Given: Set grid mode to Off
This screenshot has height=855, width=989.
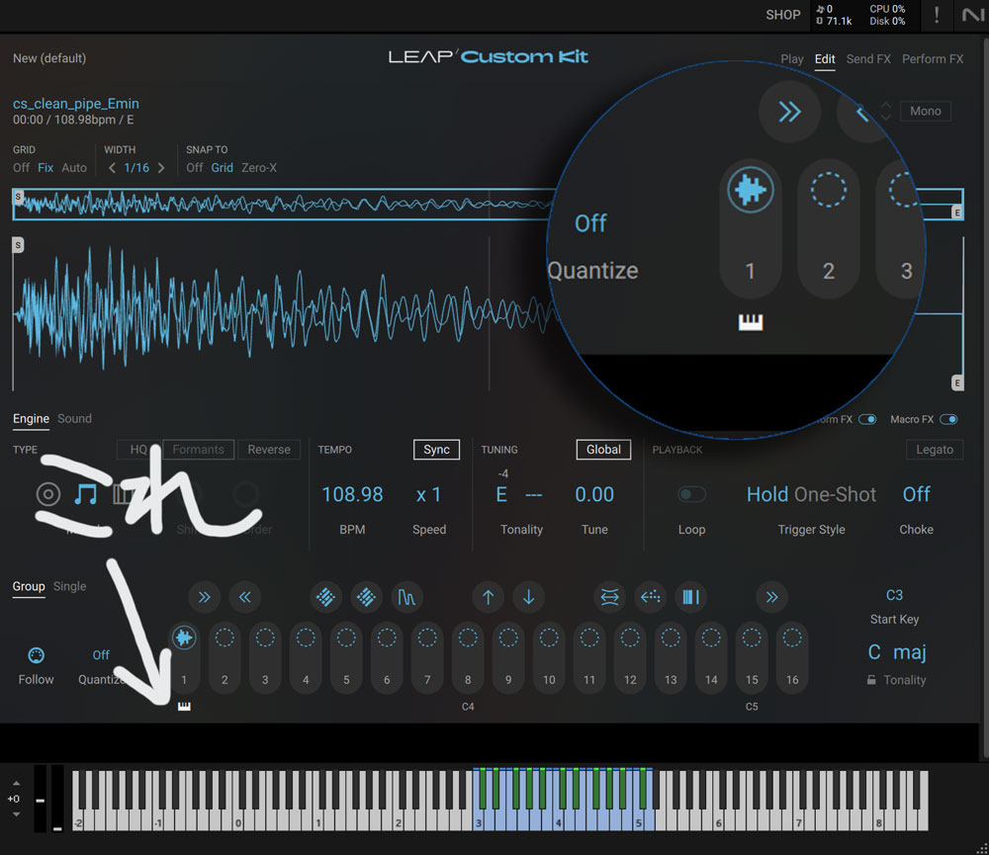Looking at the screenshot, I should pos(21,168).
